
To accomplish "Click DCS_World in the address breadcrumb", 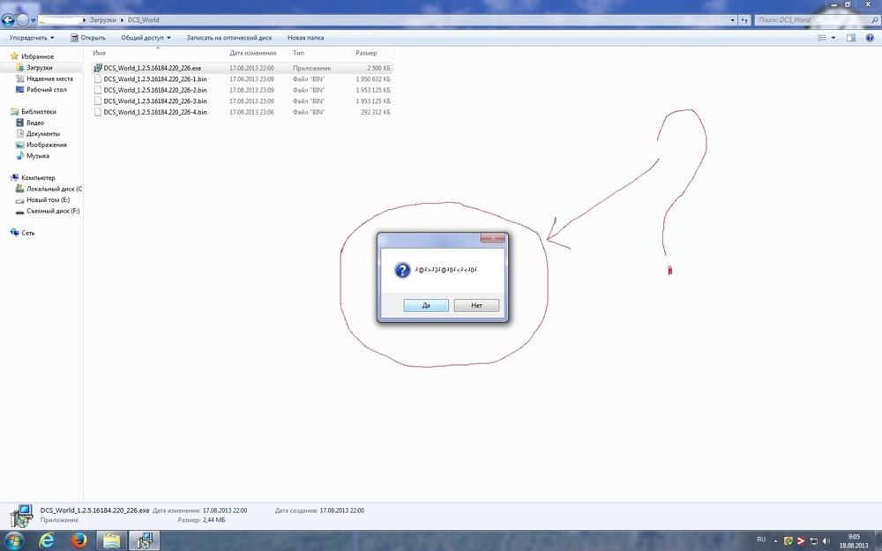I will point(144,19).
